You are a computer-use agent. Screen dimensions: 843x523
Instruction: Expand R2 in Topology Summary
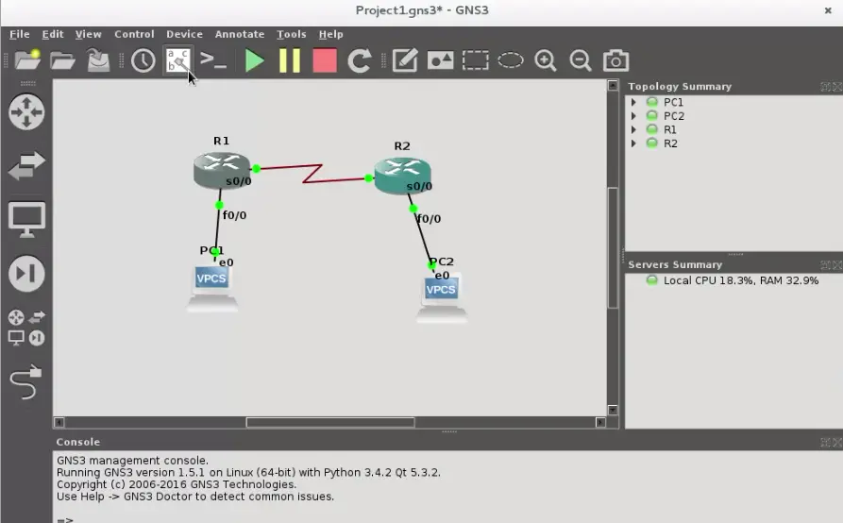click(633, 143)
